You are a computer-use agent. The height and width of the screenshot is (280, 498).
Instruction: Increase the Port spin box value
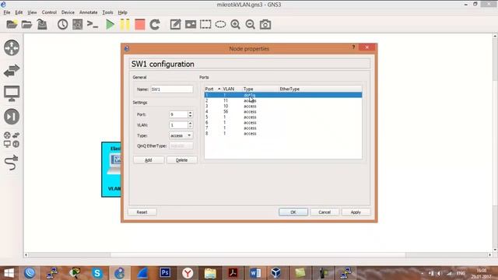pyautogui.click(x=190, y=112)
